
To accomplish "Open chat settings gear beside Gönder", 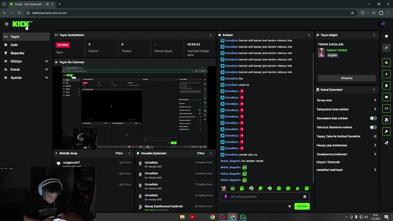I will point(290,206).
